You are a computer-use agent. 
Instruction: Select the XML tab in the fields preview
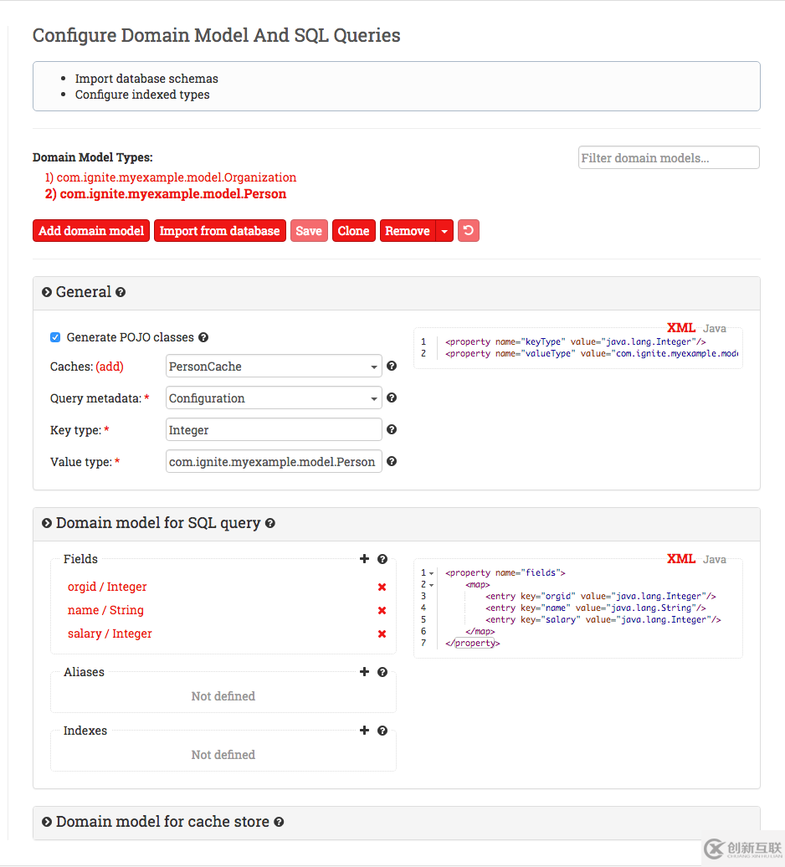click(681, 559)
